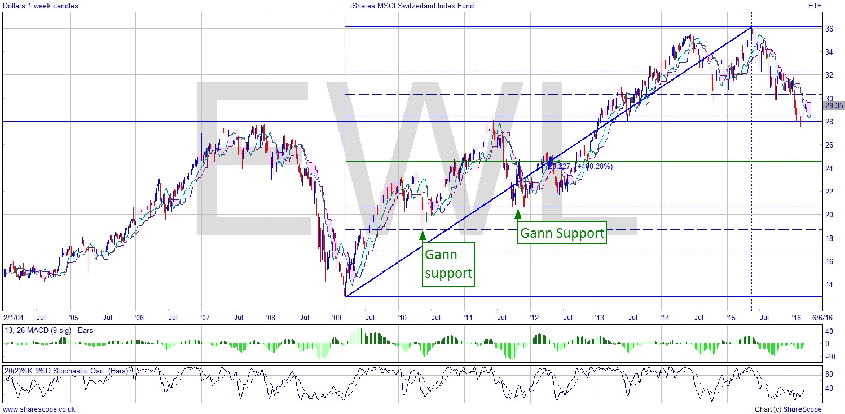The height and width of the screenshot is (414, 845).
Task: Click the 80 level on the Stochastic axis
Action: [829, 373]
